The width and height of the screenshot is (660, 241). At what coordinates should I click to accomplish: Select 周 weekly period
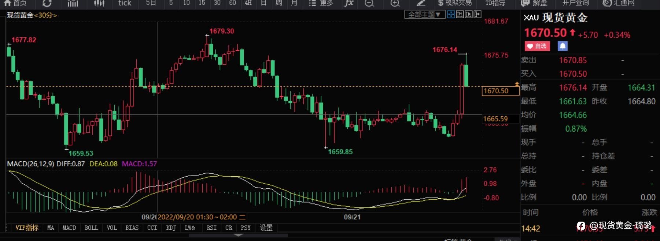pos(279,3)
